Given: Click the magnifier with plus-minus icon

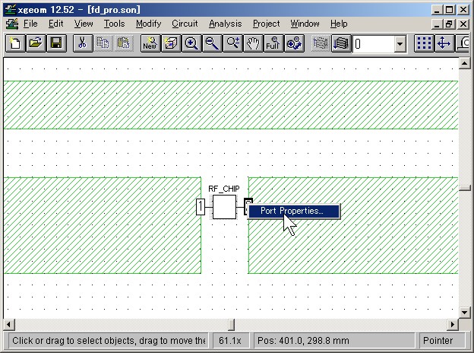Looking at the screenshot, I should [x=232, y=43].
